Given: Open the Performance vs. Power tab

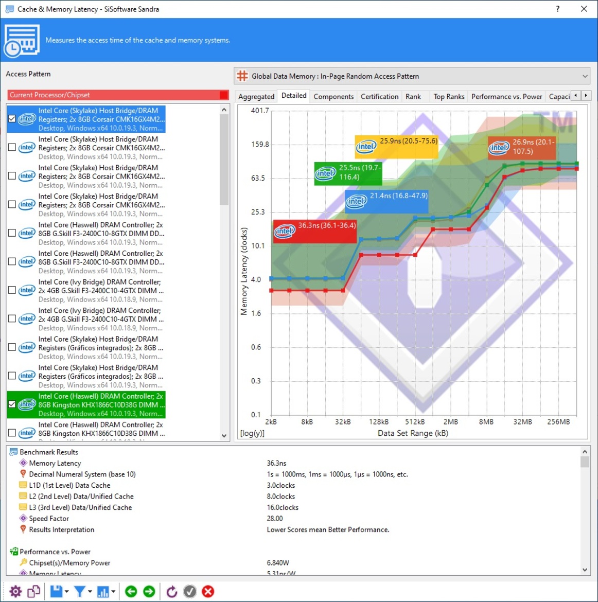Looking at the screenshot, I should (x=506, y=97).
